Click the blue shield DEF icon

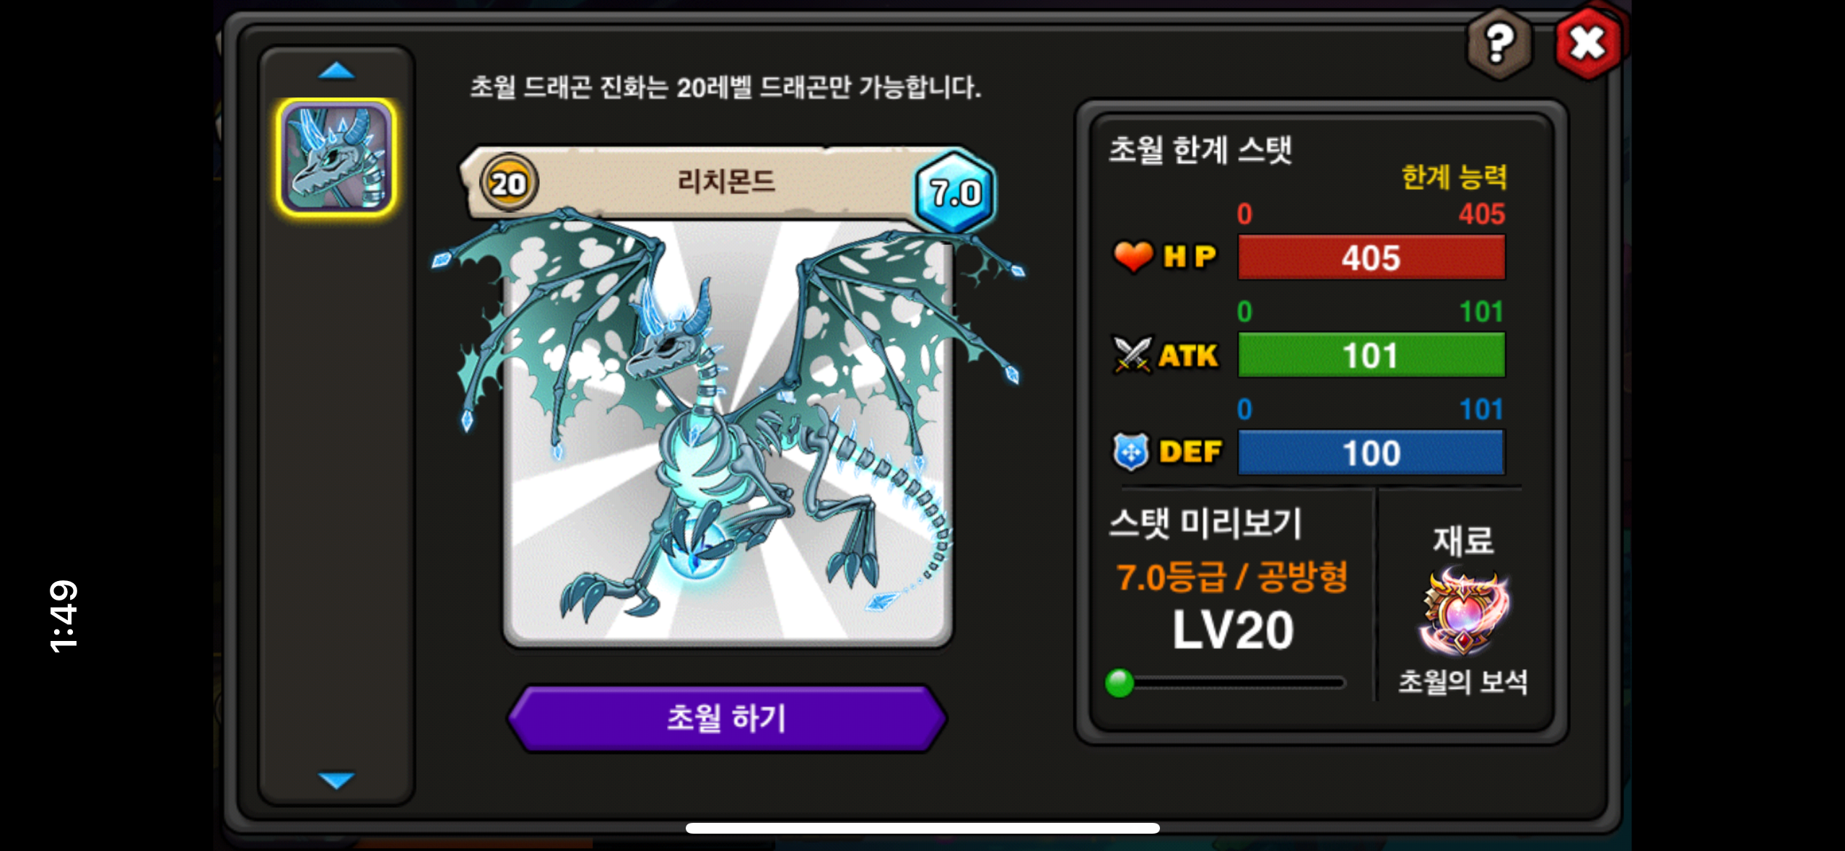1130,452
